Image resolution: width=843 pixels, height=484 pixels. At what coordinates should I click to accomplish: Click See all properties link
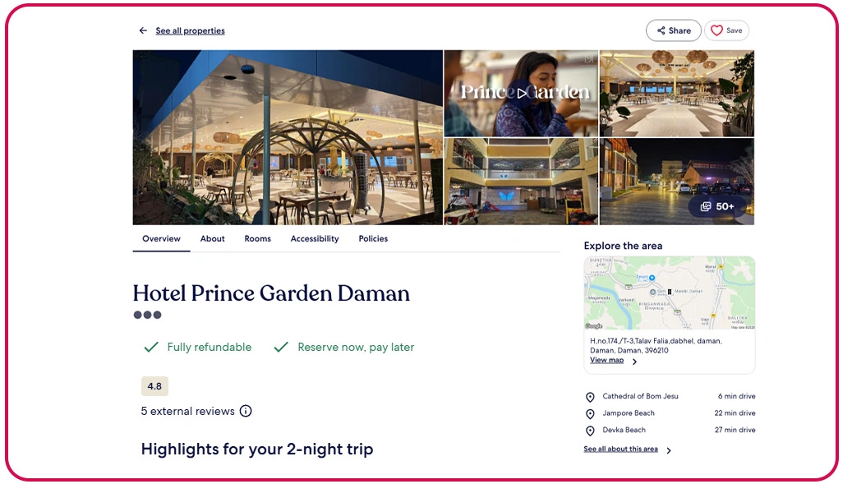pyautogui.click(x=191, y=30)
